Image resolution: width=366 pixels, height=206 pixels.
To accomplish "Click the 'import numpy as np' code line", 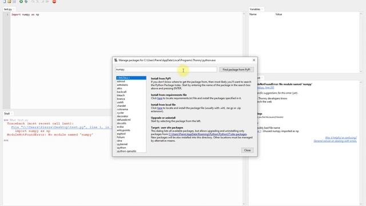I will (25, 14).
